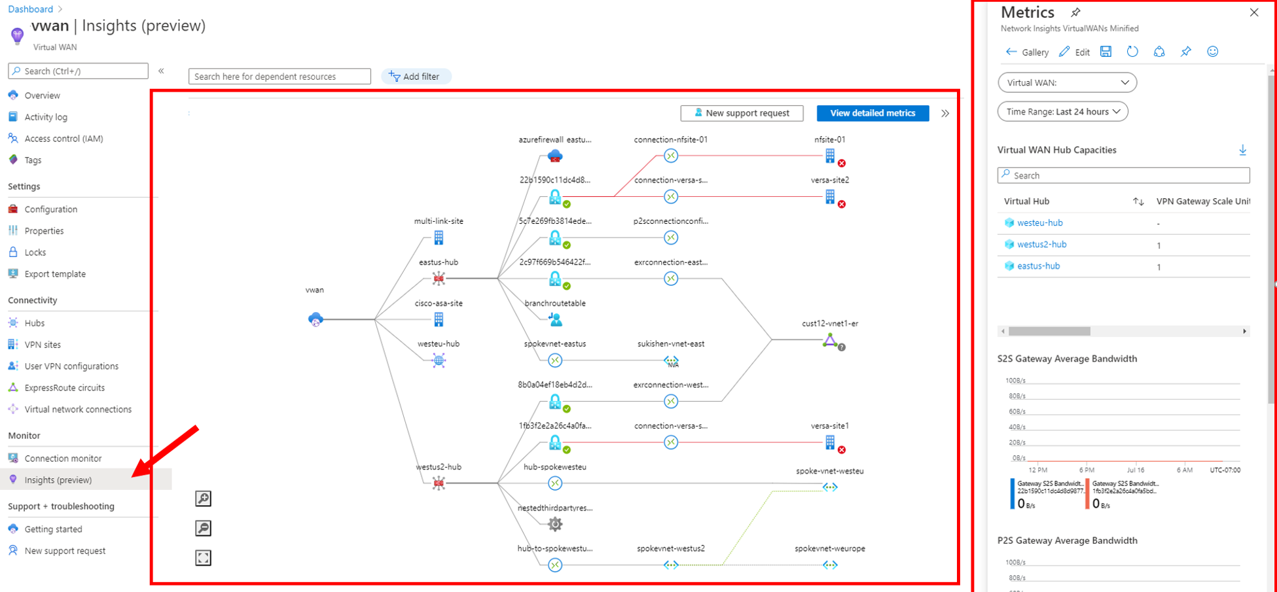The width and height of the screenshot is (1277, 592).
Task: Click the fit-to-screen map control
Action: pos(203,557)
